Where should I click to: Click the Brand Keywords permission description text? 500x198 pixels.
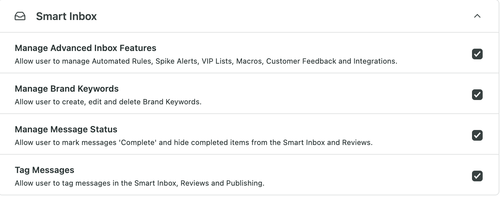108,102
